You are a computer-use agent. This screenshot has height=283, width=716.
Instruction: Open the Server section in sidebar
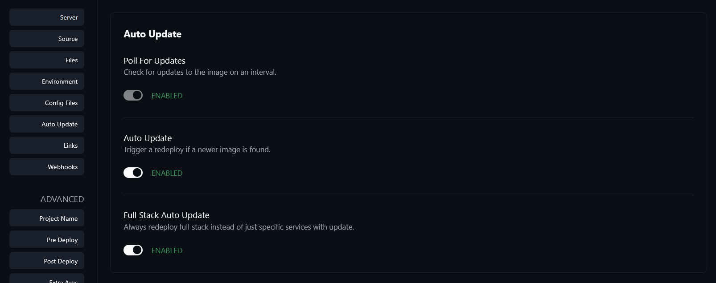[47, 17]
